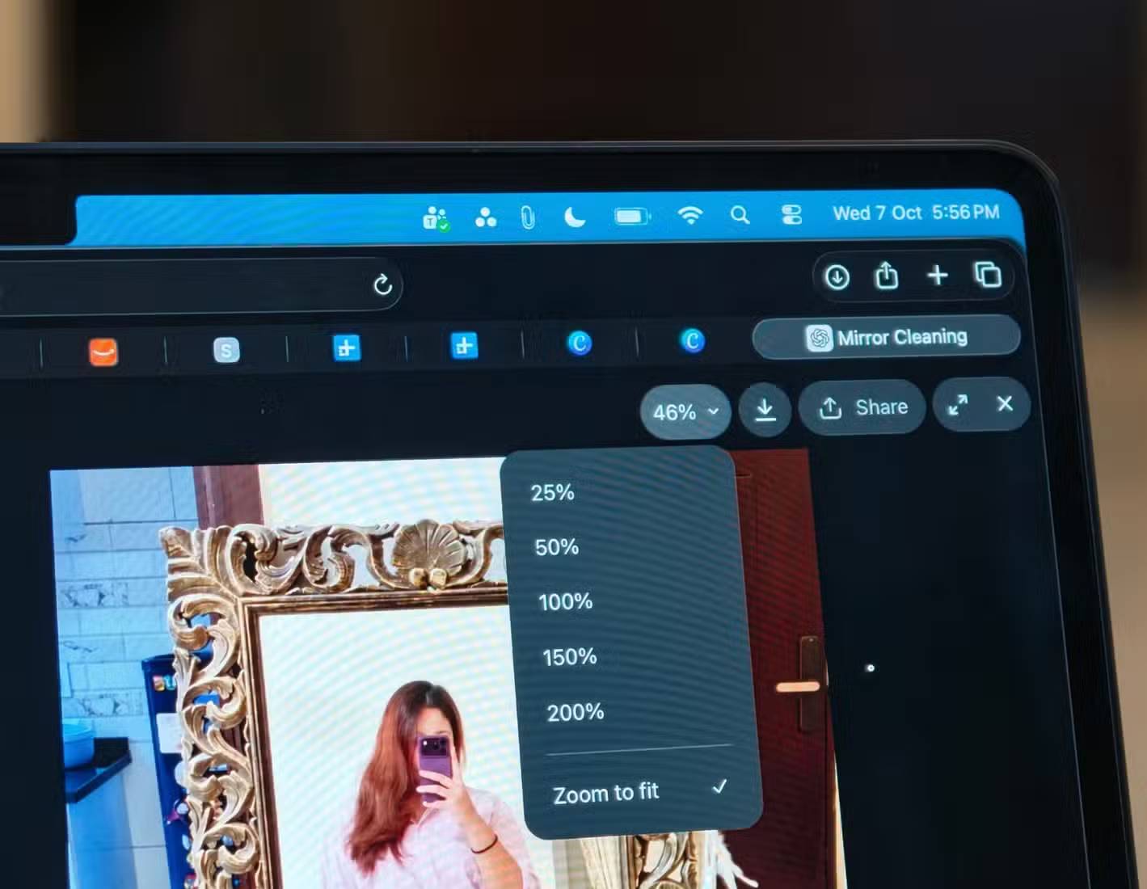The image size is (1147, 889).
Task: Click the Share button above the image
Action: tap(862, 407)
